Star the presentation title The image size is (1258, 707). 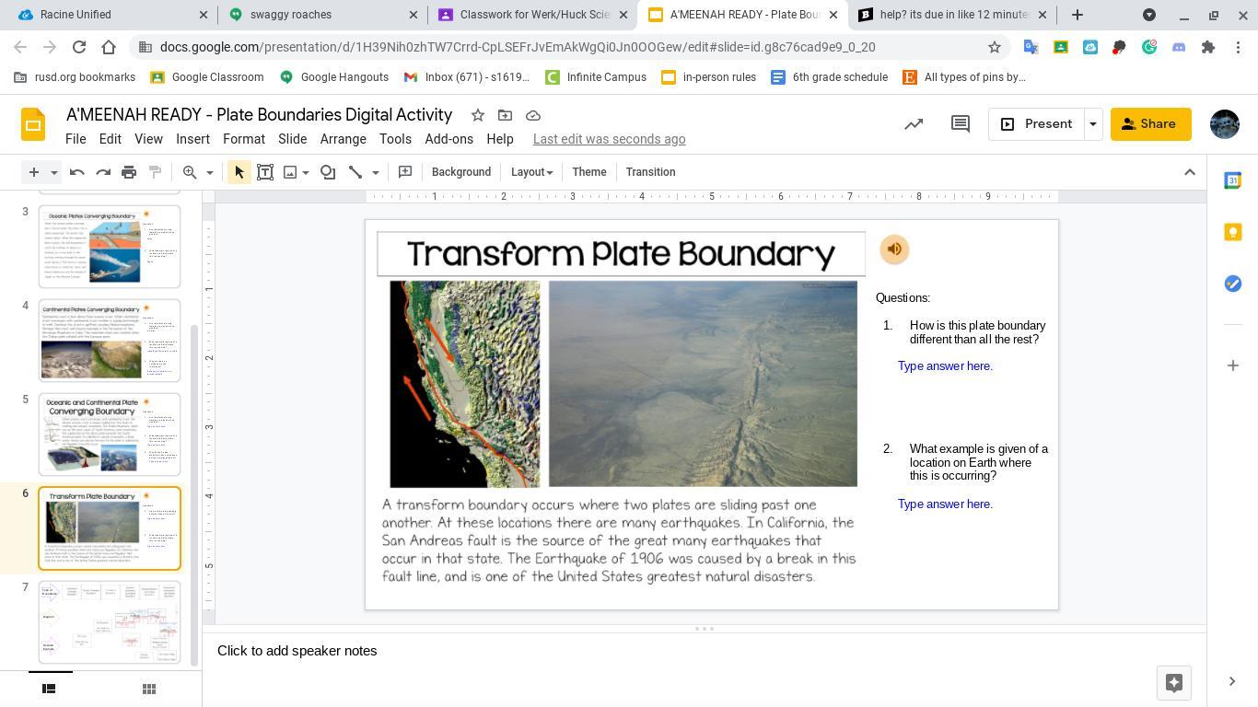coord(477,115)
